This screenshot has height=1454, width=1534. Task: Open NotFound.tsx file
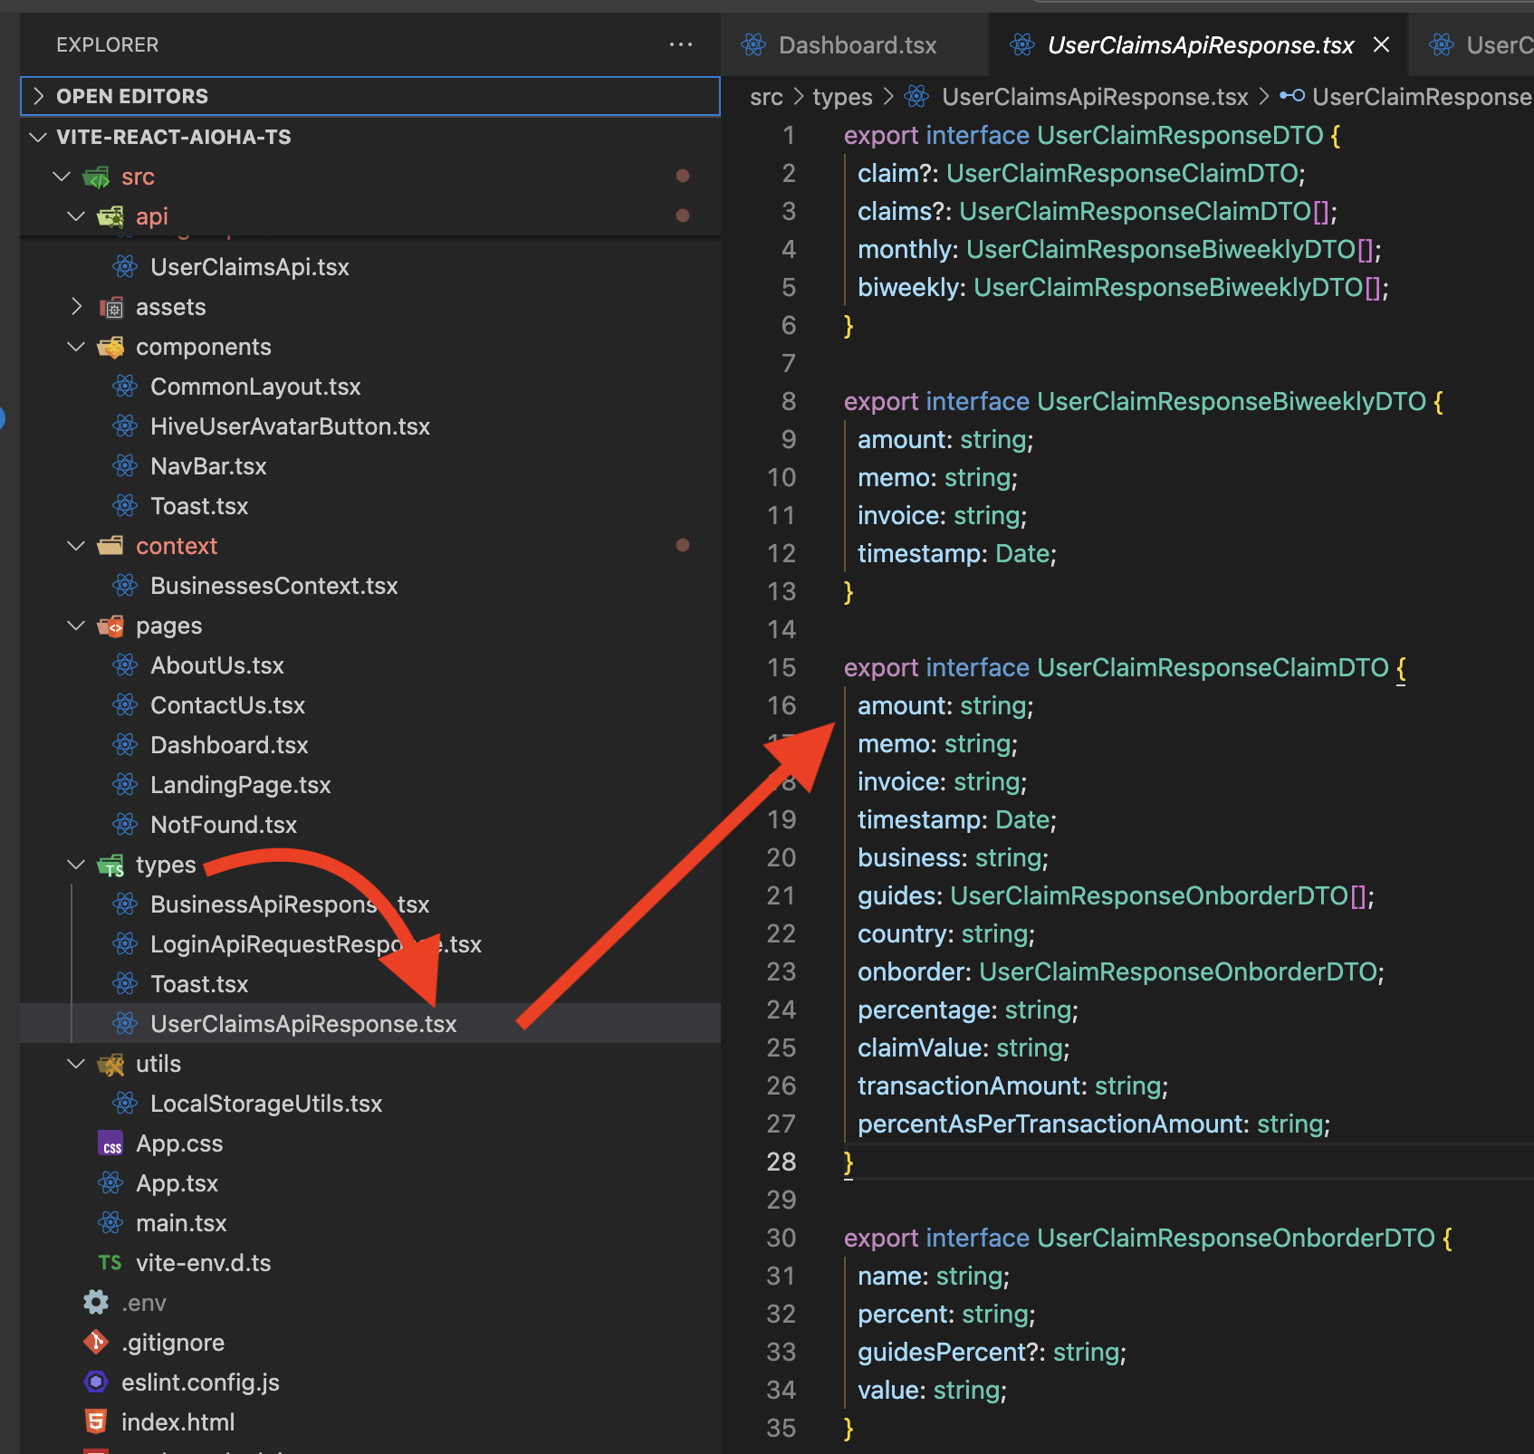click(224, 825)
